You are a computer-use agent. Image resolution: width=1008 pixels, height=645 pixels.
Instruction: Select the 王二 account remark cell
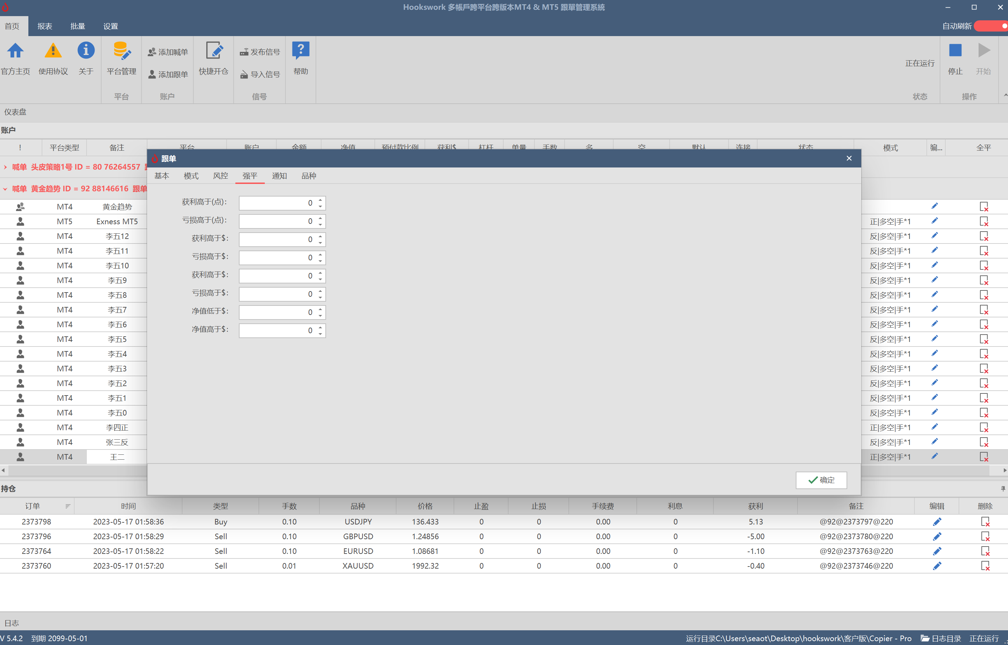coord(117,457)
